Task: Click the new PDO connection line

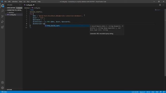Action: pyautogui.click(x=52, y=22)
